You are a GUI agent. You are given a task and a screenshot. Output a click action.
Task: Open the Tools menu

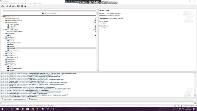click(x=30, y=3)
